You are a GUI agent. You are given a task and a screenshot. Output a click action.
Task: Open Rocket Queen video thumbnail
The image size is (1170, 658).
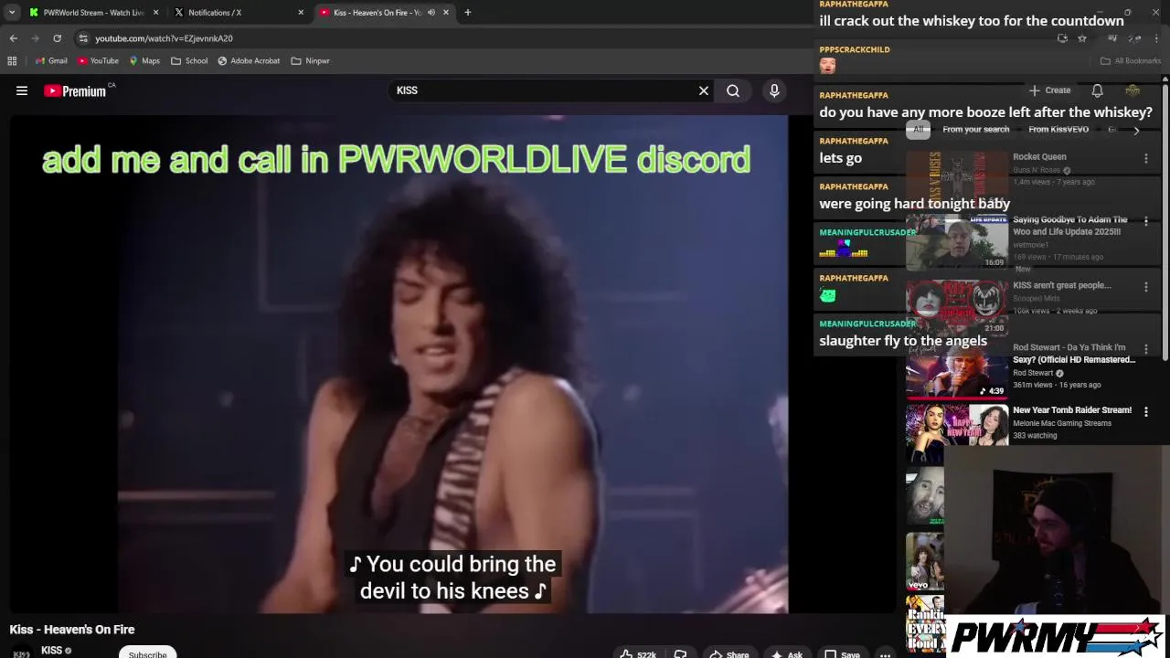pyautogui.click(x=957, y=178)
